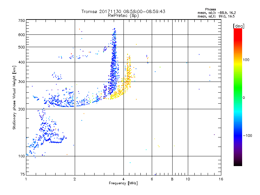The width and height of the screenshot is (260, 195).
Task: Click the '4' x-axis tick label
Action: [123, 179]
